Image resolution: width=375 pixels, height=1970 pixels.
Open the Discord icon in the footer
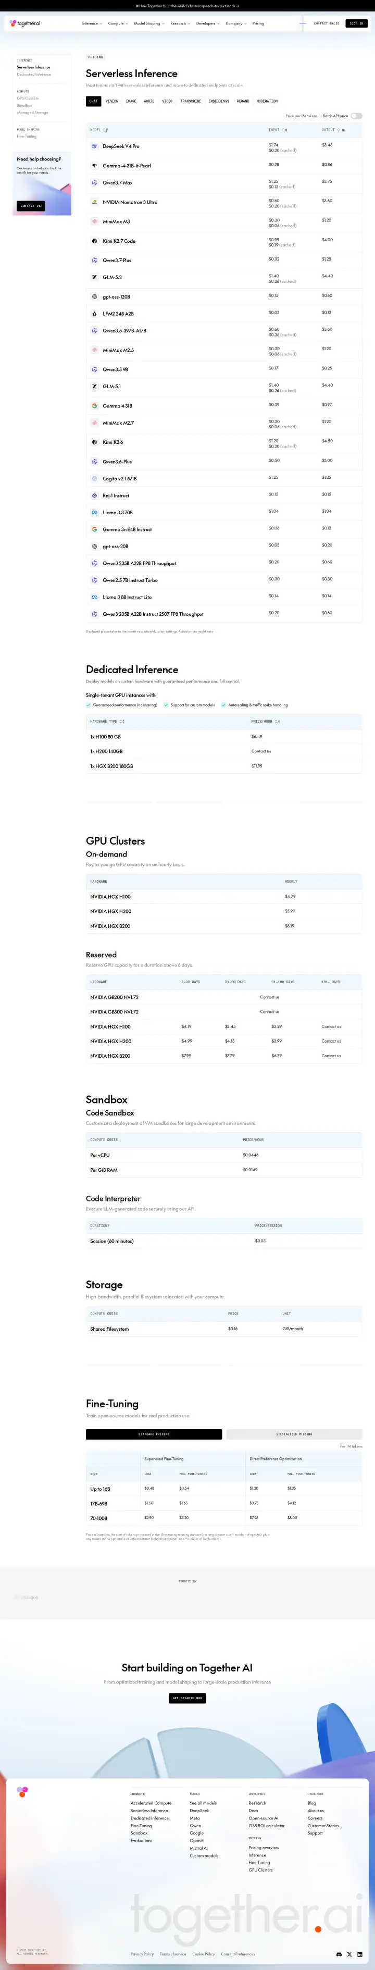339,1954
